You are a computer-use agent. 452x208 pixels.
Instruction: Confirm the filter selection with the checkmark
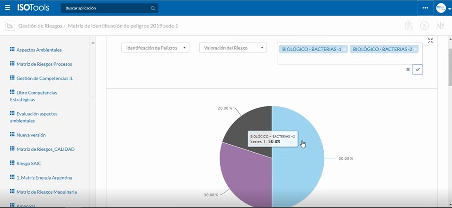417,69
